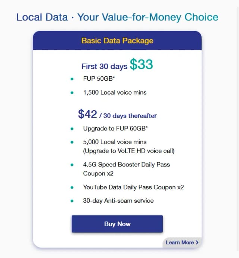Click the bullet beside YouTube Data Daily Pass

72,187
